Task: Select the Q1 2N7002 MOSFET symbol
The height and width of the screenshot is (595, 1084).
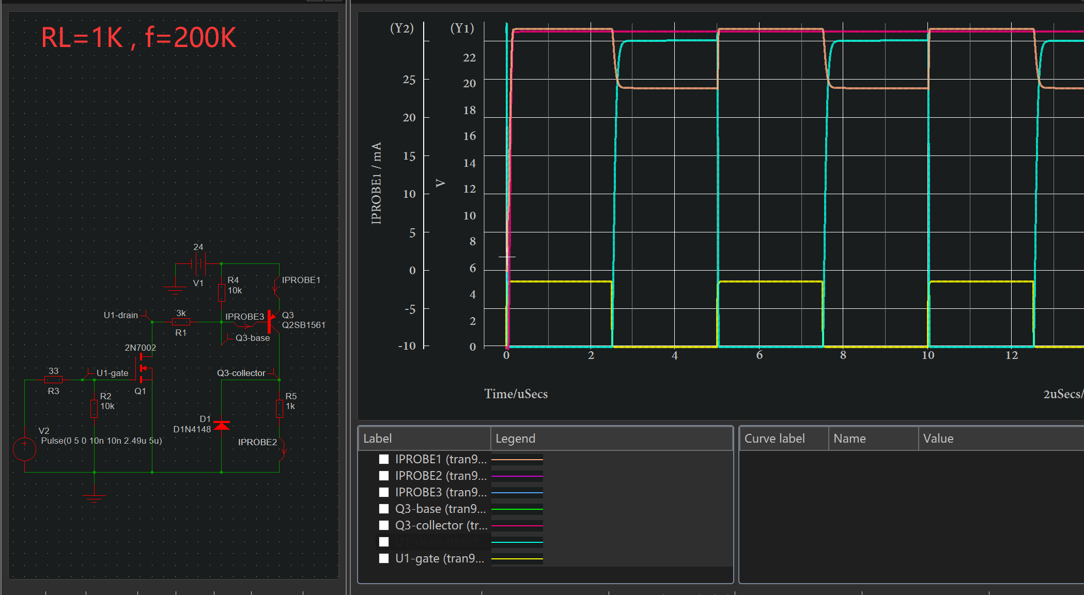Action: click(144, 368)
